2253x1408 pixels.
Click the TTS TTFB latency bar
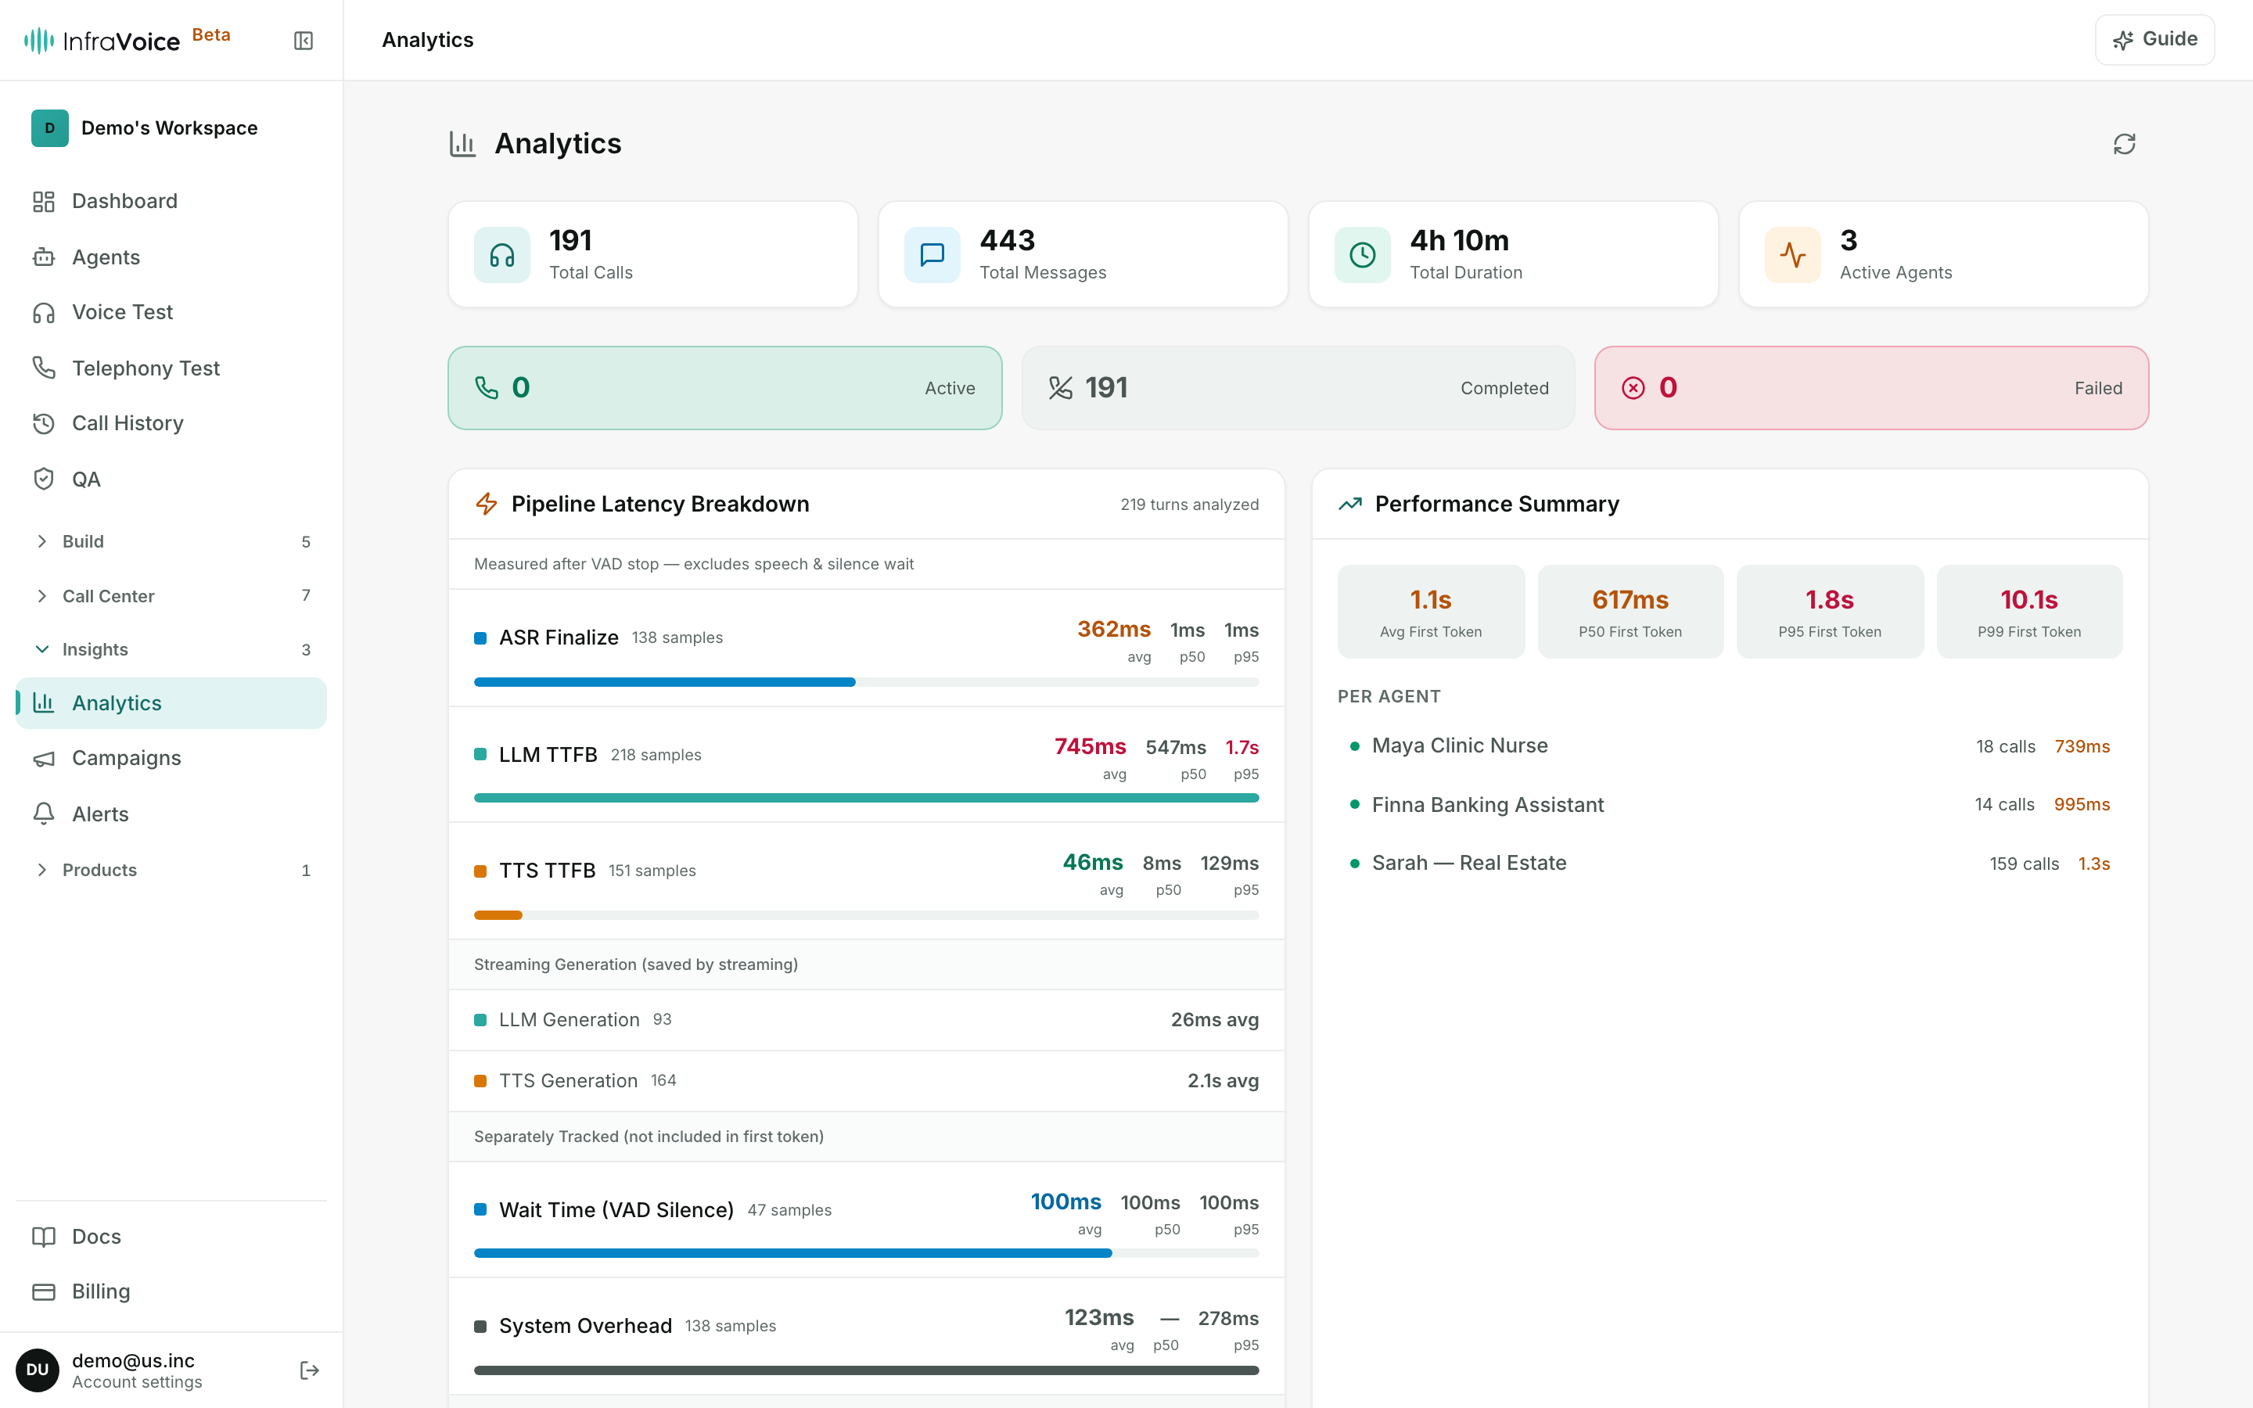click(x=866, y=915)
